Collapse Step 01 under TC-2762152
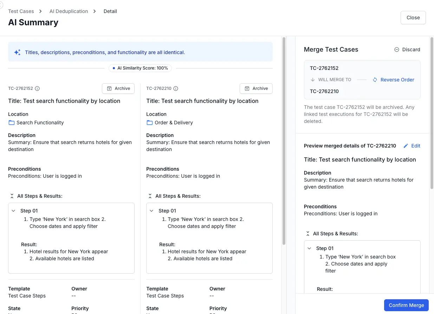Image resolution: width=434 pixels, height=314 pixels. (x=13, y=210)
